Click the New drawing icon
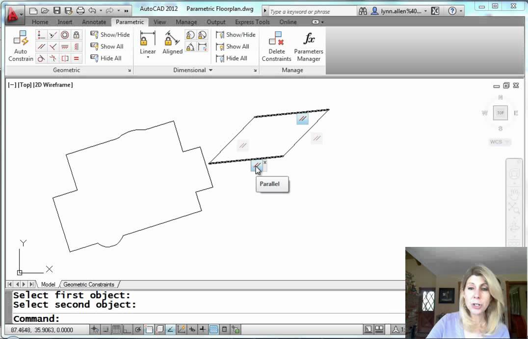The width and height of the screenshot is (528, 339). pos(33,11)
